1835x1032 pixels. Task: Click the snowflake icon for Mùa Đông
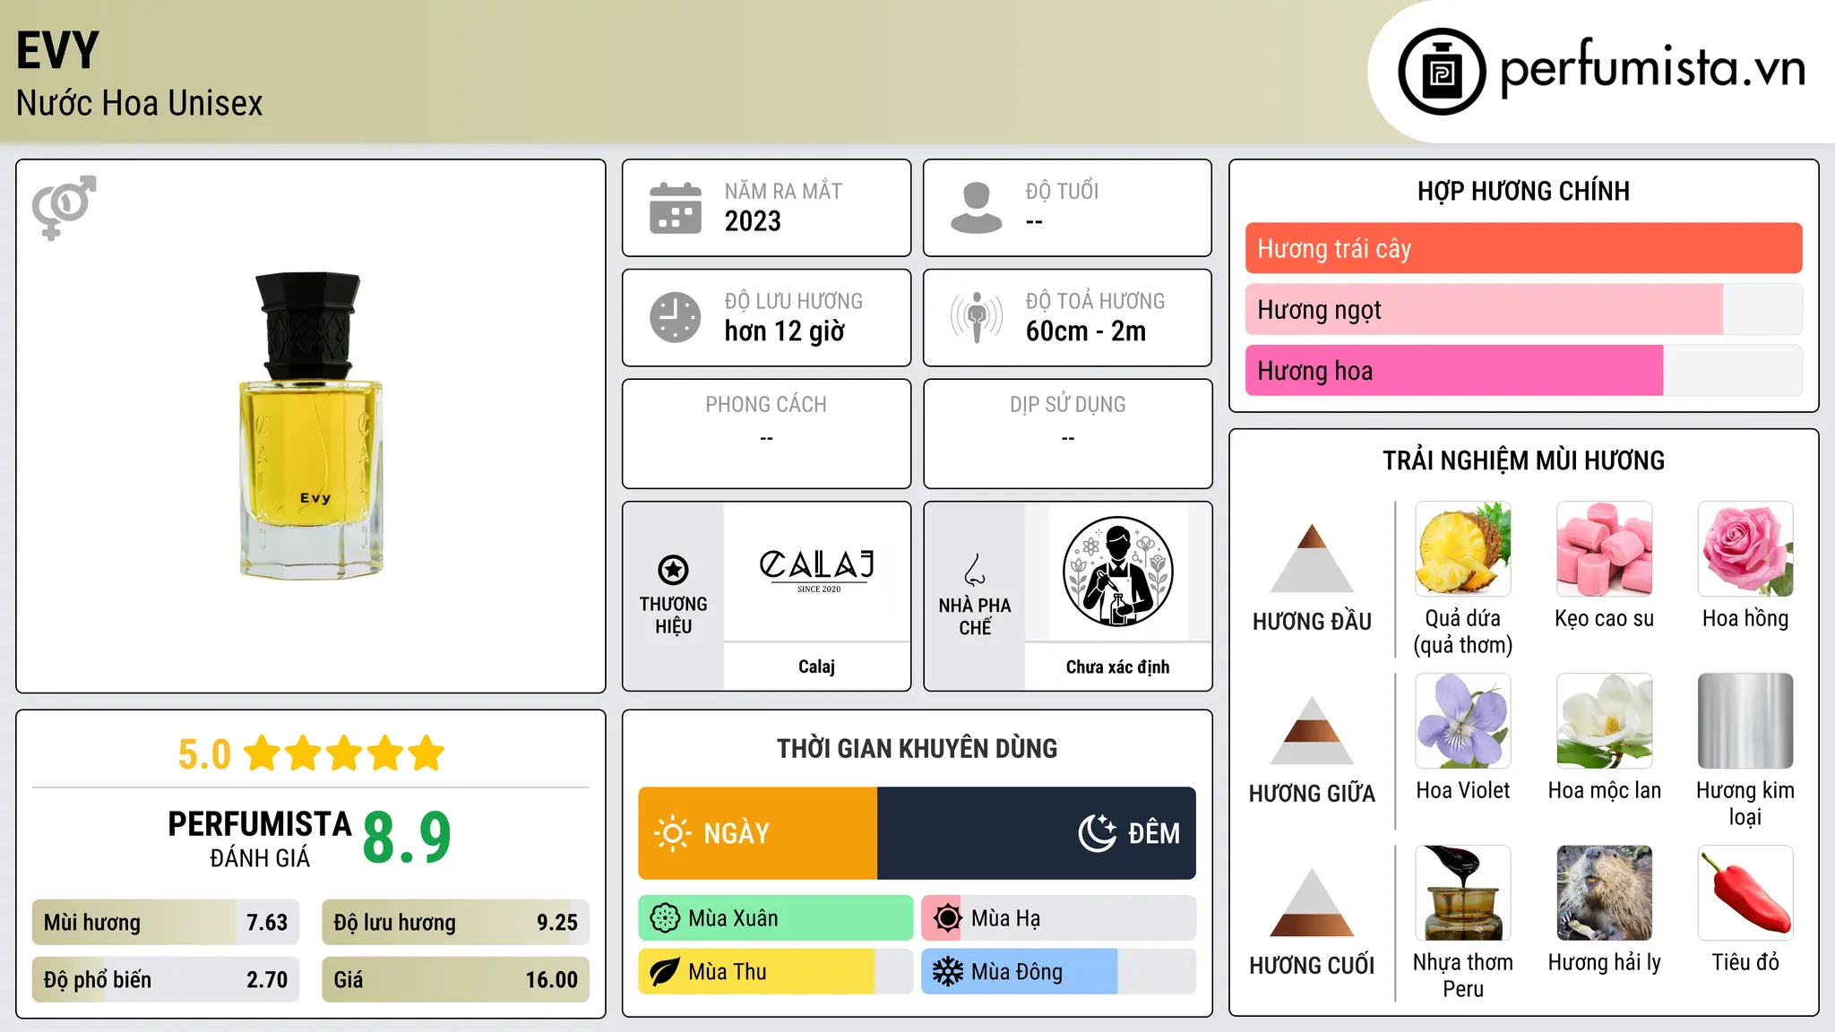[947, 972]
